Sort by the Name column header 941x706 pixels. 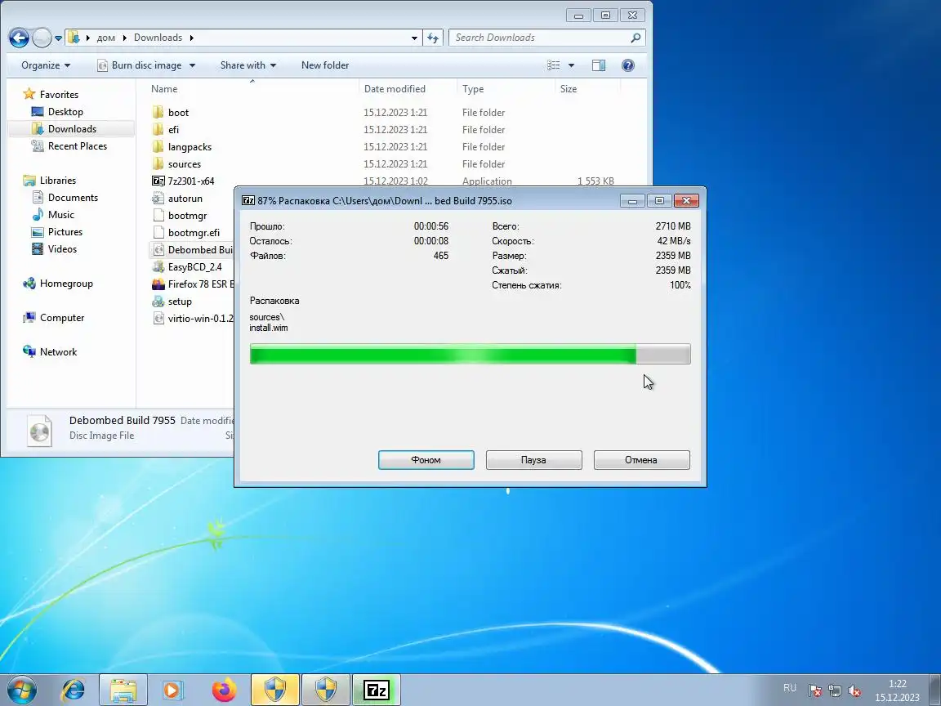pos(164,89)
